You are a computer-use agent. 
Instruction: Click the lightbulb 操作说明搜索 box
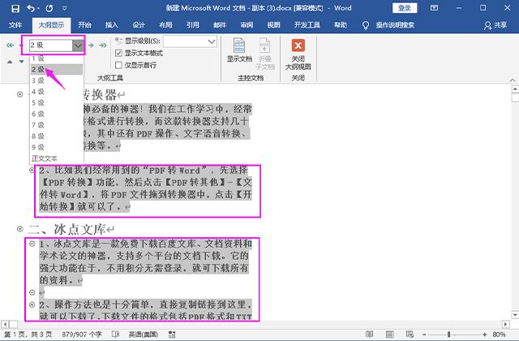(x=388, y=25)
